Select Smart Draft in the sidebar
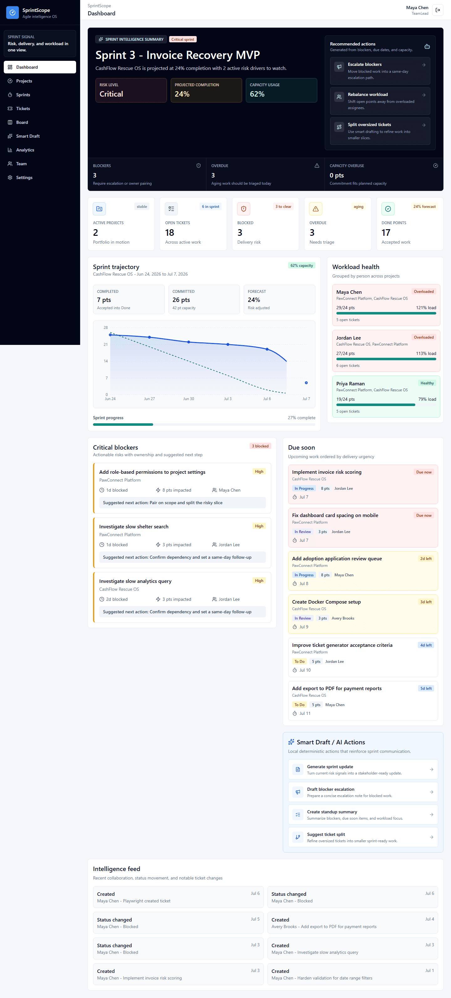This screenshot has width=451, height=998. pyautogui.click(x=40, y=136)
